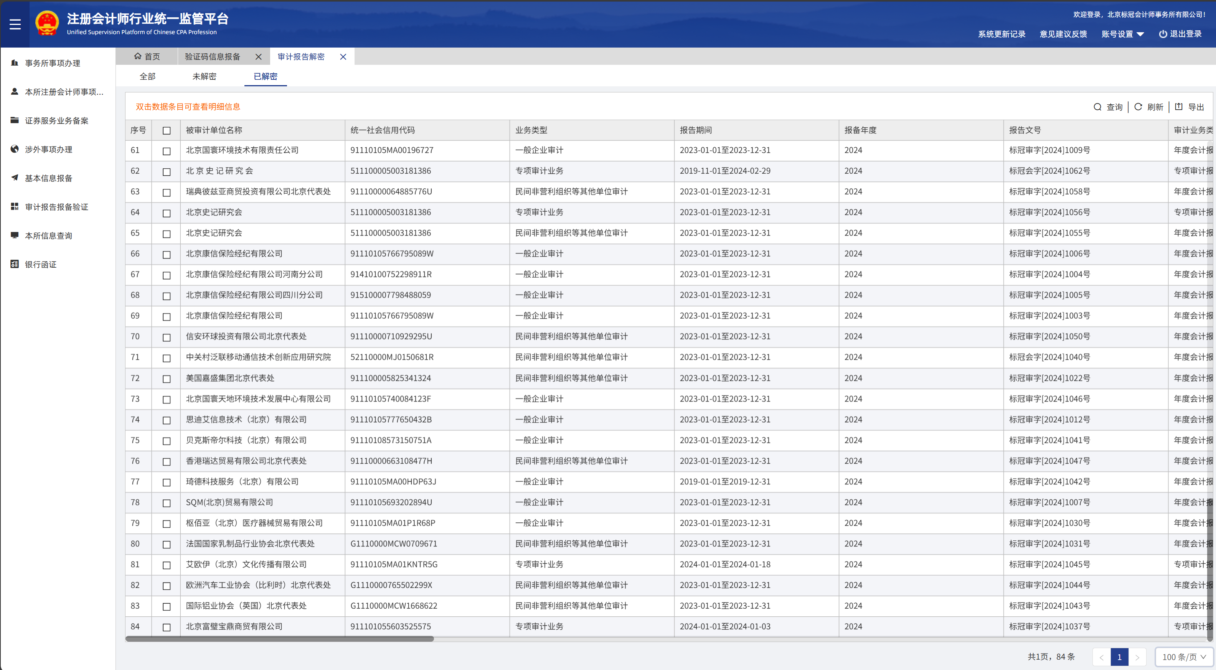Select row 84 checkbox 北京富璧宝鼎商贸
The image size is (1216, 670).
click(x=166, y=627)
